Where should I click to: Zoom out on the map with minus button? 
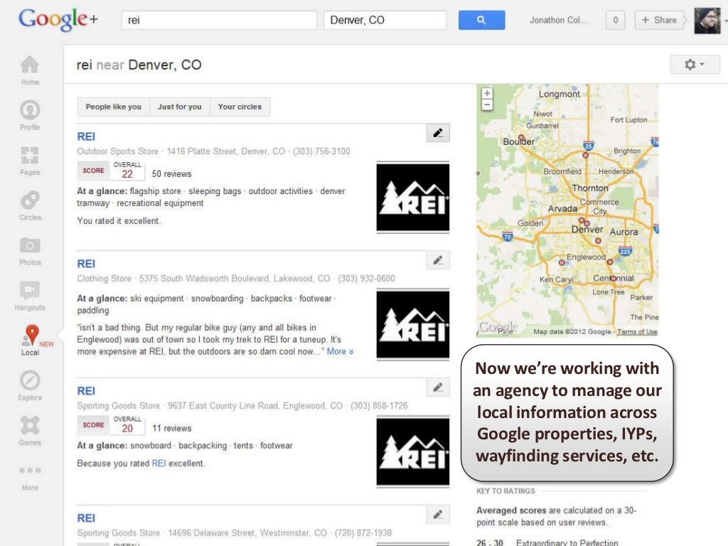coord(487,105)
